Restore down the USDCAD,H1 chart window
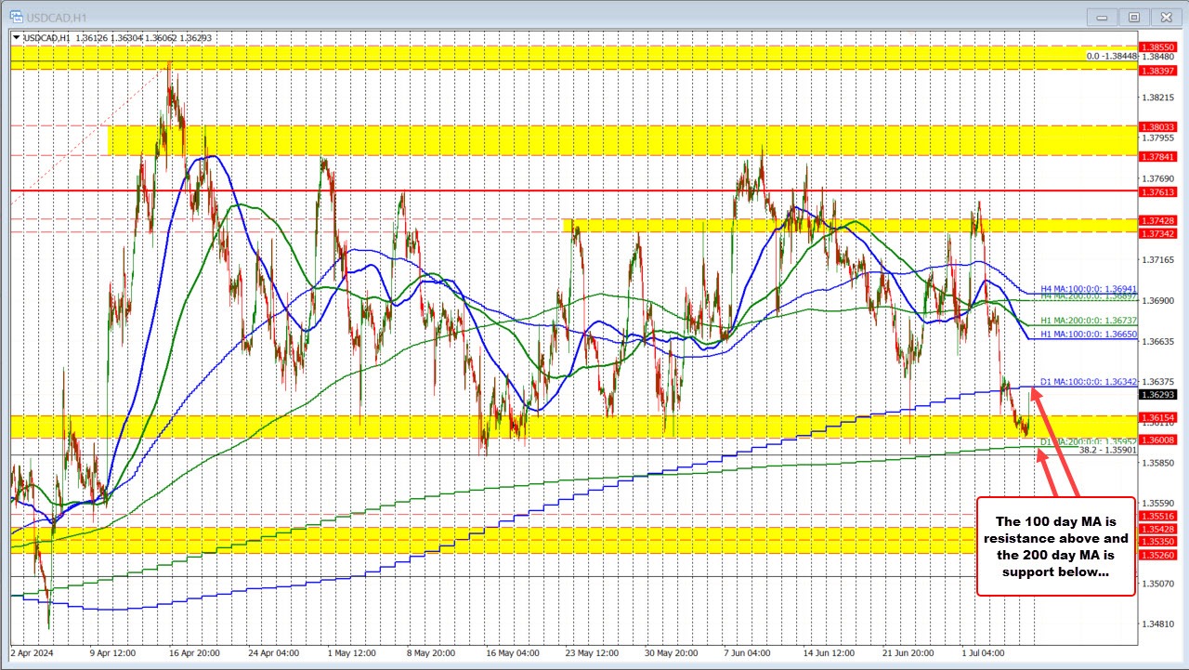 [1133, 16]
